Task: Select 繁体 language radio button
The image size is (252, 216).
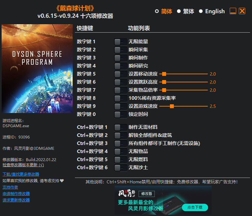Action: click(179, 11)
